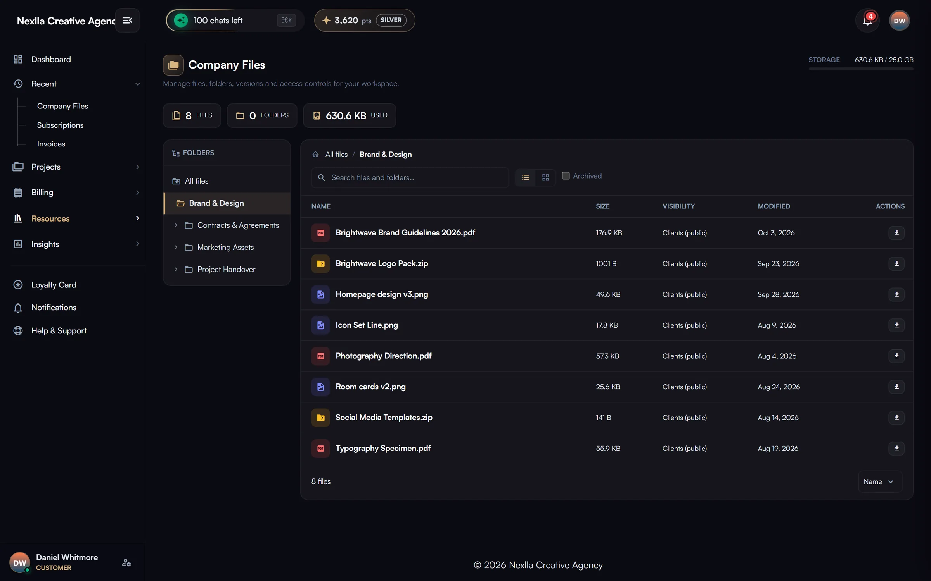Download Homepage design v3.png
The image size is (931, 581).
pos(896,294)
